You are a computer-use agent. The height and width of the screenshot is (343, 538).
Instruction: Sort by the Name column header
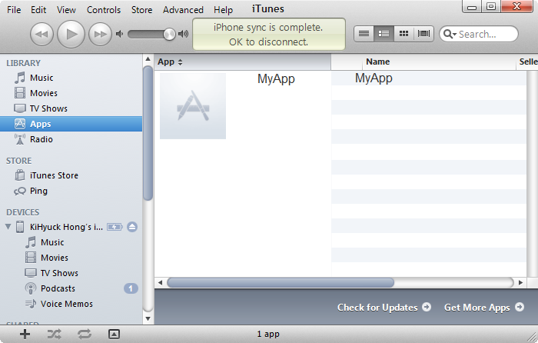coord(439,62)
